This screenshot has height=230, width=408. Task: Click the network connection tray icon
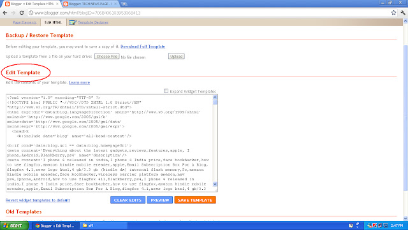(x=380, y=226)
